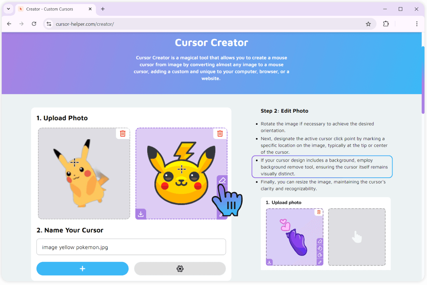Open the Chrome three-dot menu
Image resolution: width=427 pixels, height=285 pixels.
coord(417,24)
